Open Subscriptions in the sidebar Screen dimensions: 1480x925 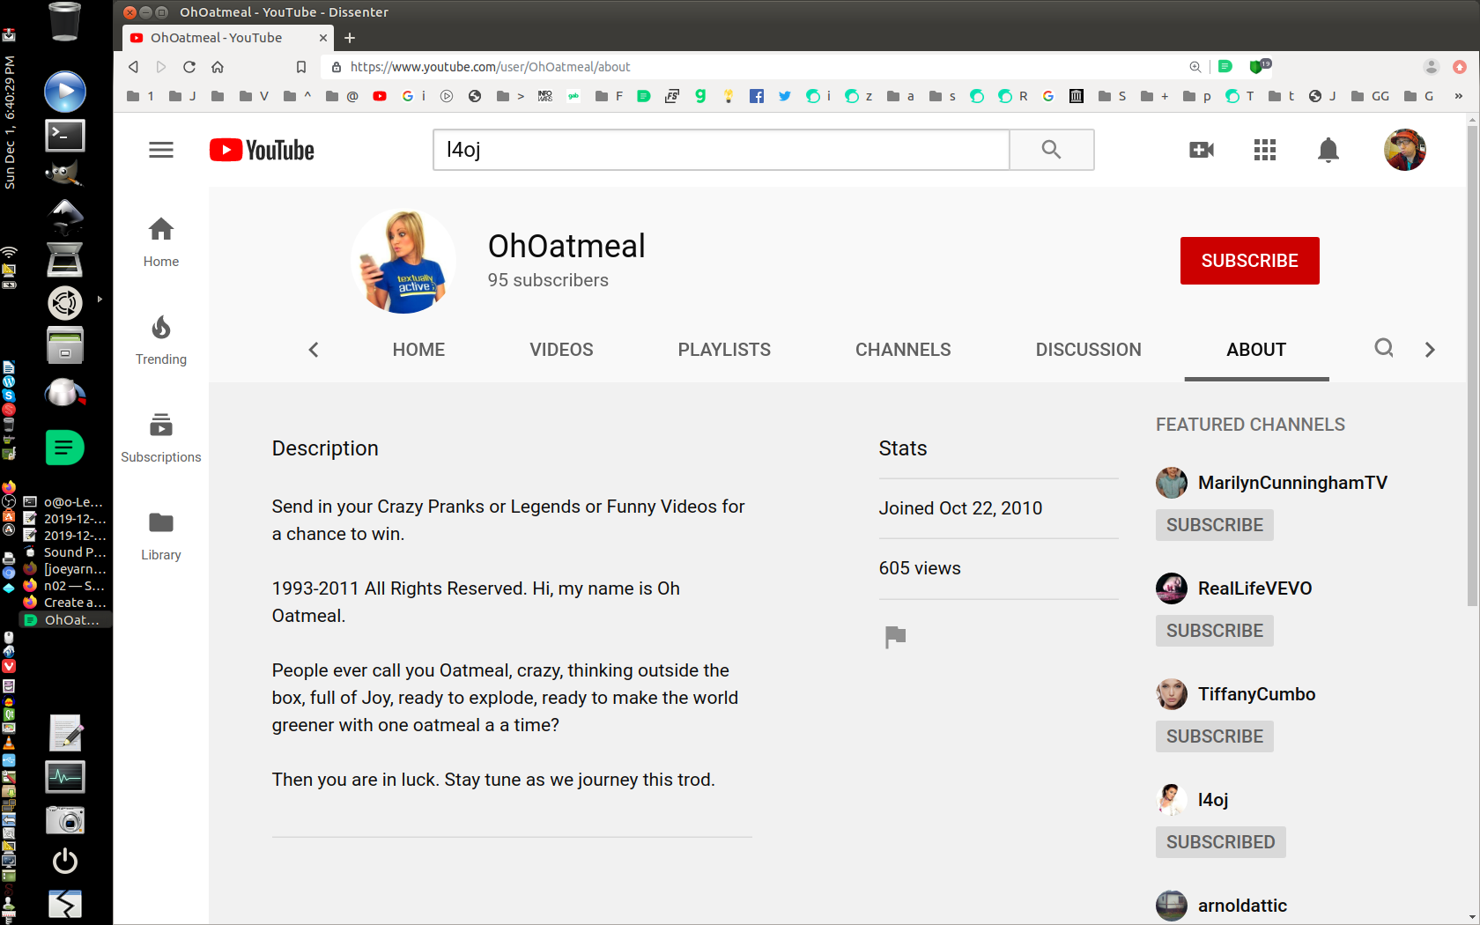[x=161, y=438]
